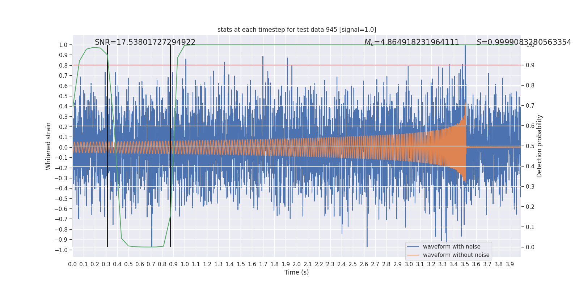Click the 2.3 tick on the Time axis

point(330,264)
